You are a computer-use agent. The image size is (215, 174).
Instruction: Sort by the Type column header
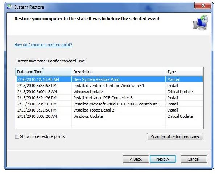[x=184, y=72]
